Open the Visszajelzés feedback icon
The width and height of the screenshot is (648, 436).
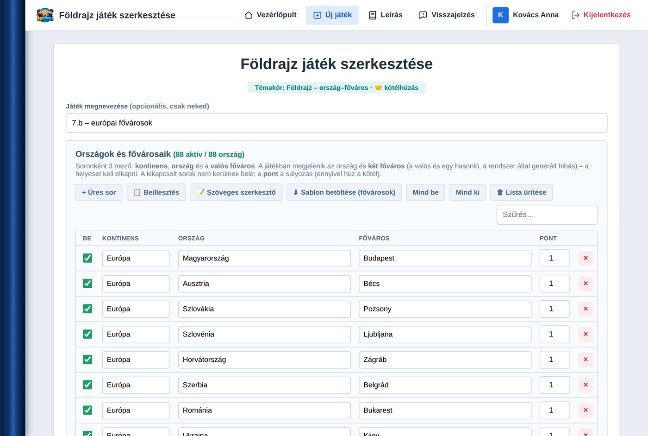[x=423, y=15]
